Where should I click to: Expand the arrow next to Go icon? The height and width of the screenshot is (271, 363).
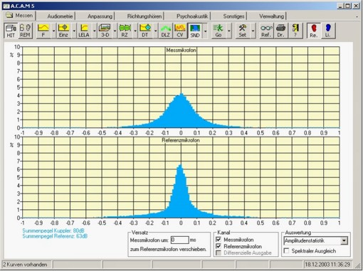[x=229, y=31]
